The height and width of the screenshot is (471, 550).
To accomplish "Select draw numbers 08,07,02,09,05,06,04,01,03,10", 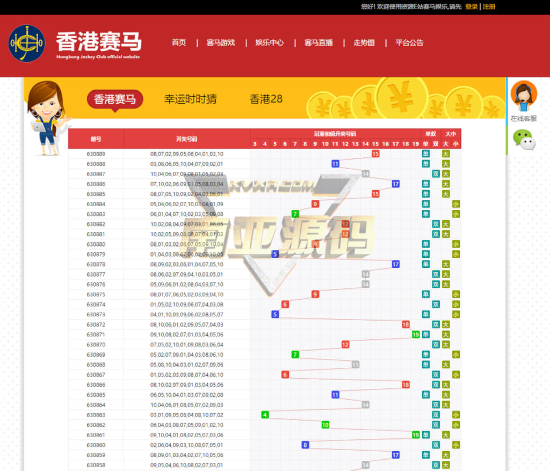I will (x=186, y=154).
